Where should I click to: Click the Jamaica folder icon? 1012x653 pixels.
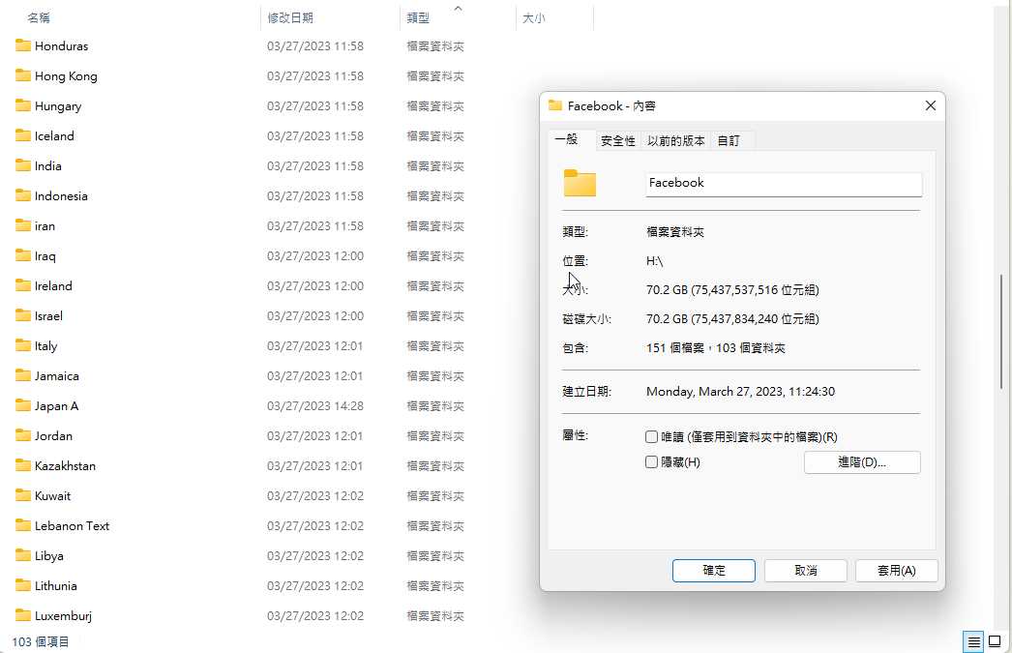pyautogui.click(x=23, y=375)
